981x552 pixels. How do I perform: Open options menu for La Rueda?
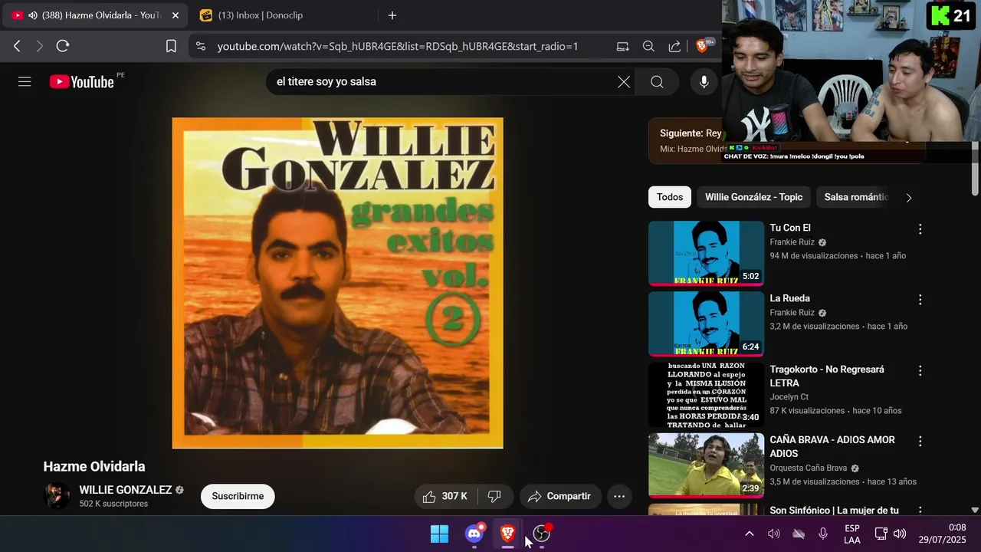point(920,300)
